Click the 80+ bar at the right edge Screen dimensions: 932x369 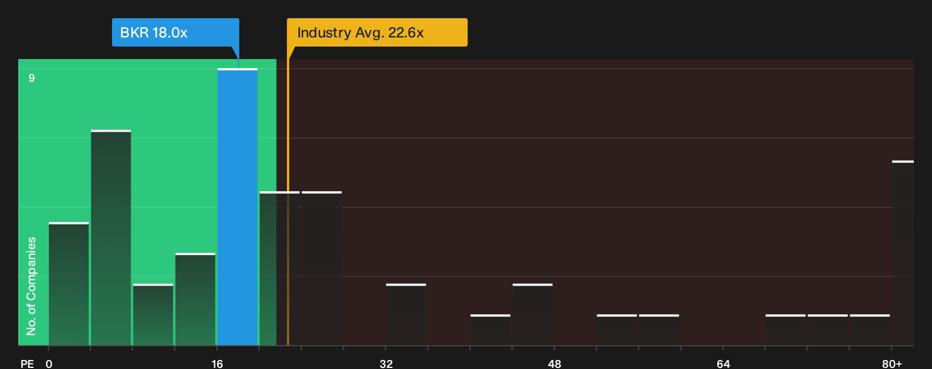[903, 253]
